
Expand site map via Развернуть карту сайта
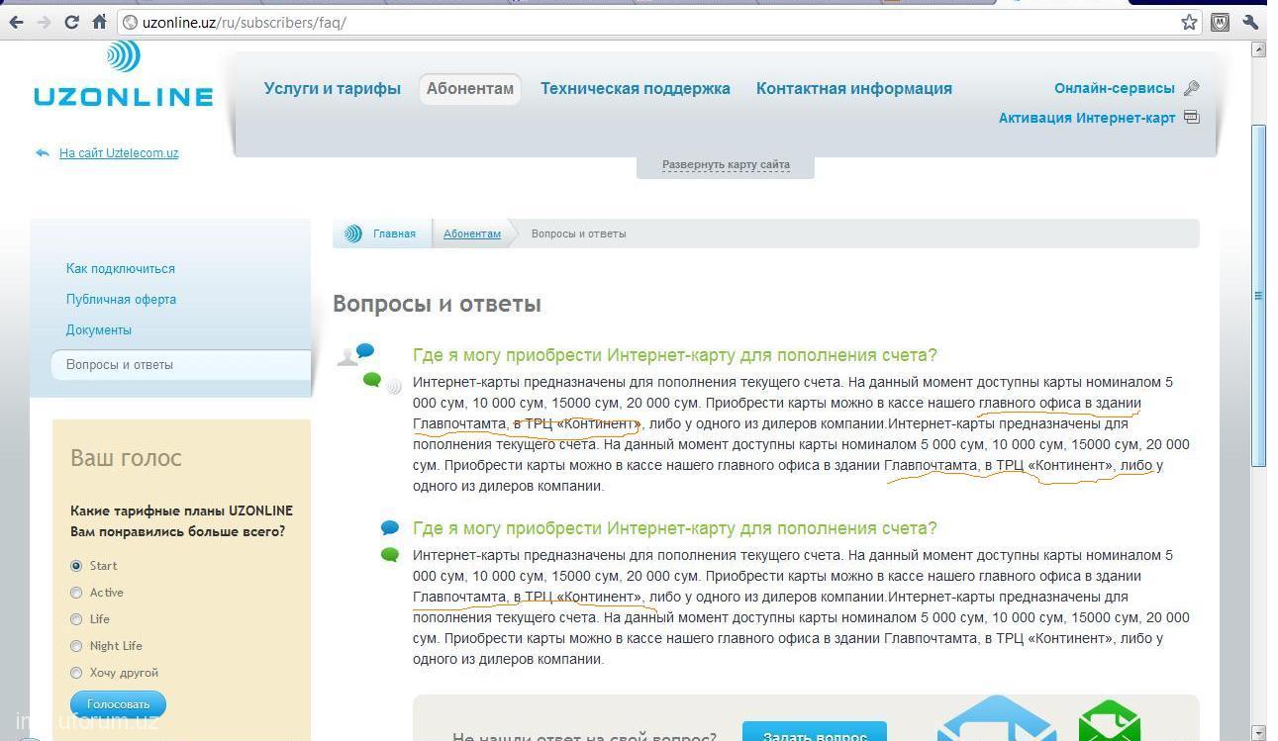[726, 164]
